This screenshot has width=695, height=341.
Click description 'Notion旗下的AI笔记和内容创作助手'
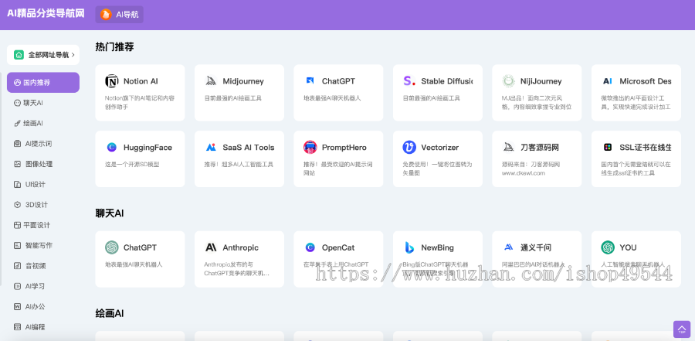click(x=140, y=103)
